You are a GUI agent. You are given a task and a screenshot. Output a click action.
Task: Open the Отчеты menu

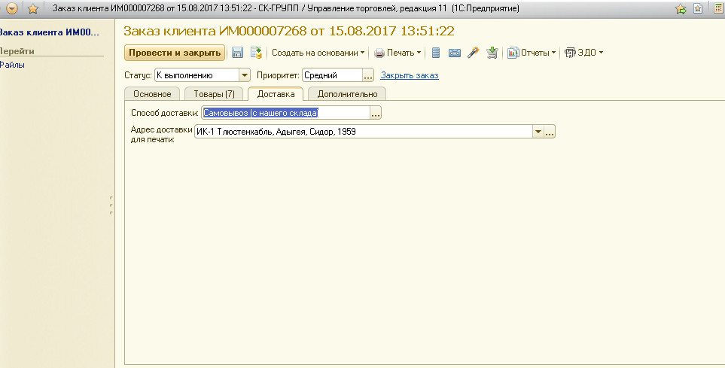point(532,53)
